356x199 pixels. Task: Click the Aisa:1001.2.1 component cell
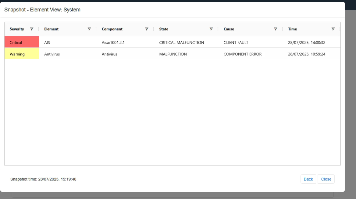pos(125,42)
